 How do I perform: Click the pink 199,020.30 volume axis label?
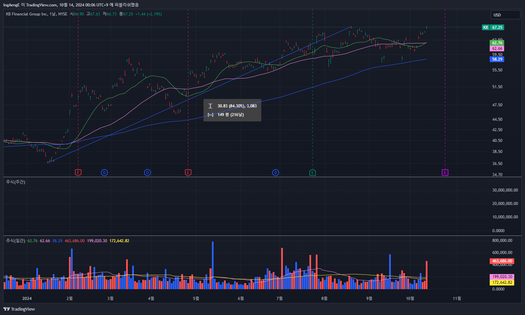(502, 277)
